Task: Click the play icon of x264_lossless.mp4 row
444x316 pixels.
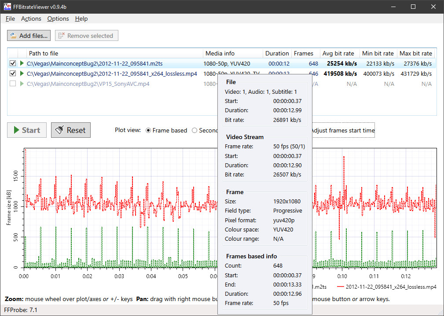Action: (22, 73)
